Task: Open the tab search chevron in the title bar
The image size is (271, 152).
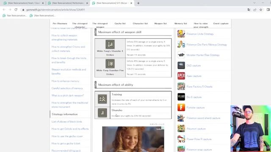Action: [254, 3]
